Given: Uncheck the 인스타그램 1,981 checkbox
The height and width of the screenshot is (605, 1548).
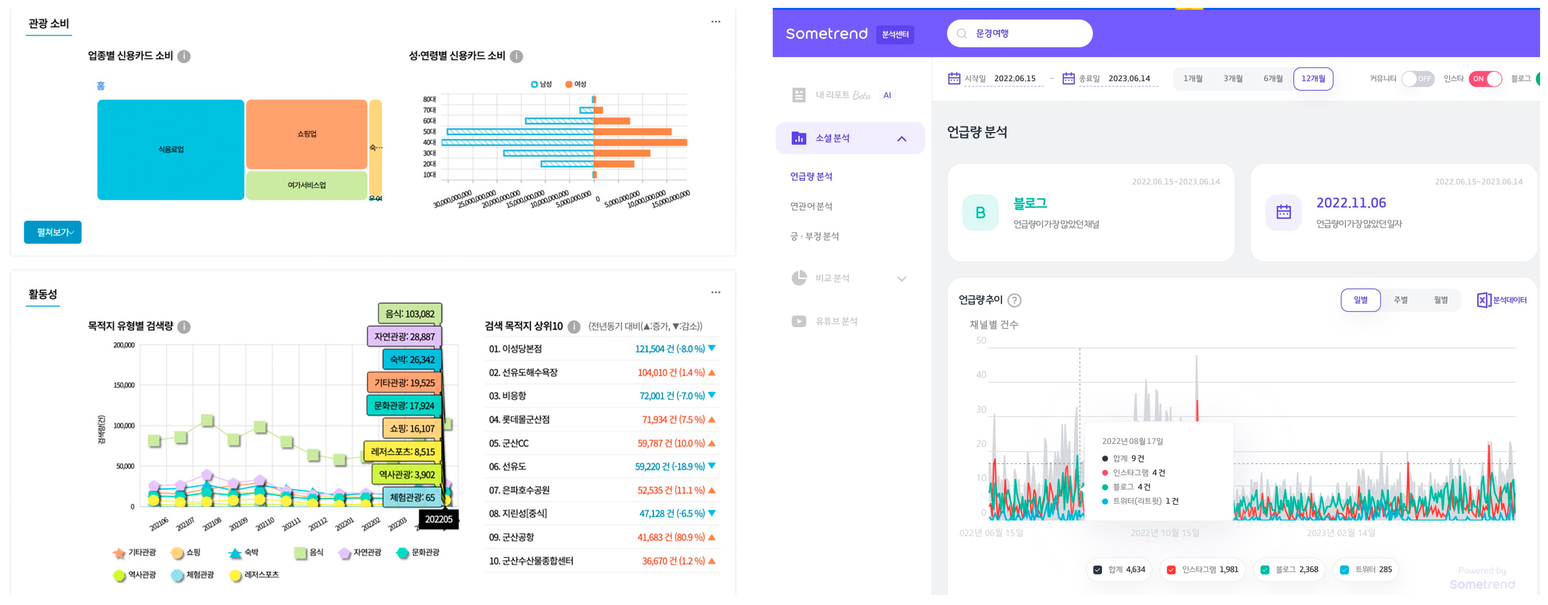Looking at the screenshot, I should [1170, 570].
